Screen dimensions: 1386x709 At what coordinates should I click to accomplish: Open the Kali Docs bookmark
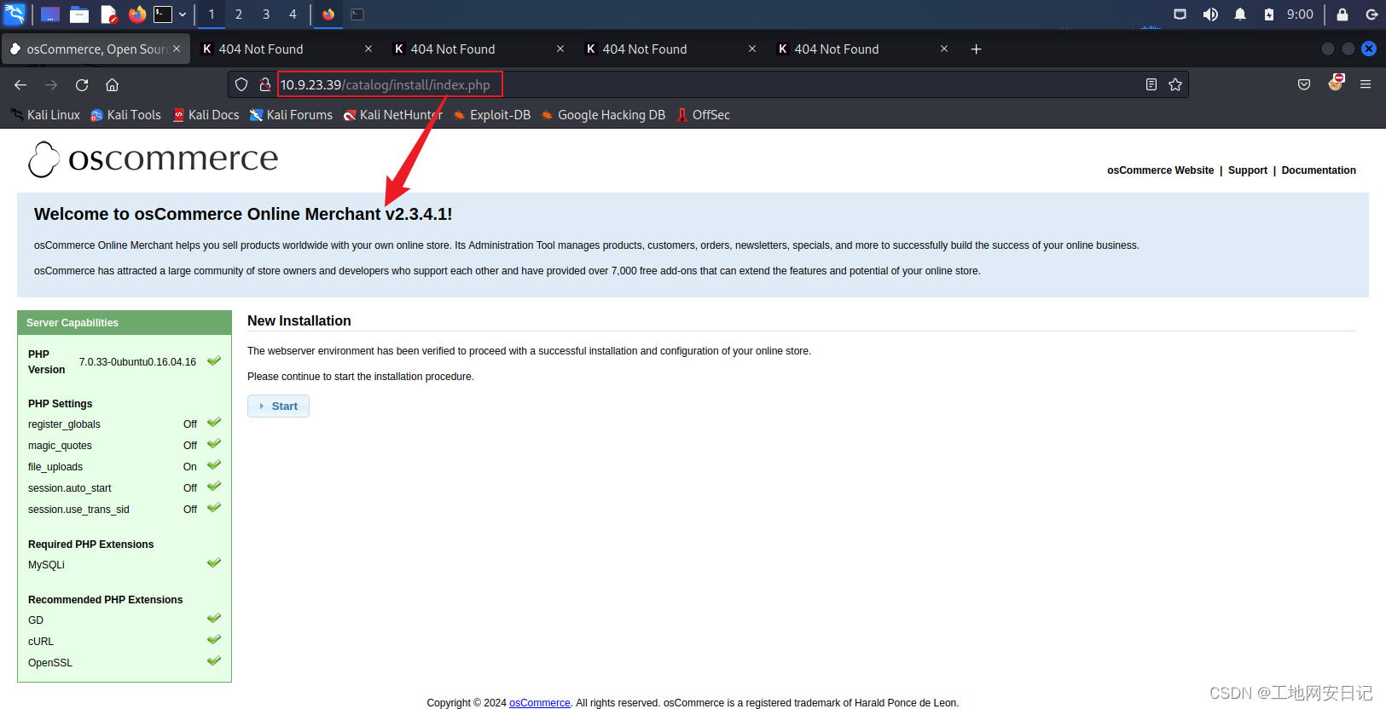click(x=206, y=115)
